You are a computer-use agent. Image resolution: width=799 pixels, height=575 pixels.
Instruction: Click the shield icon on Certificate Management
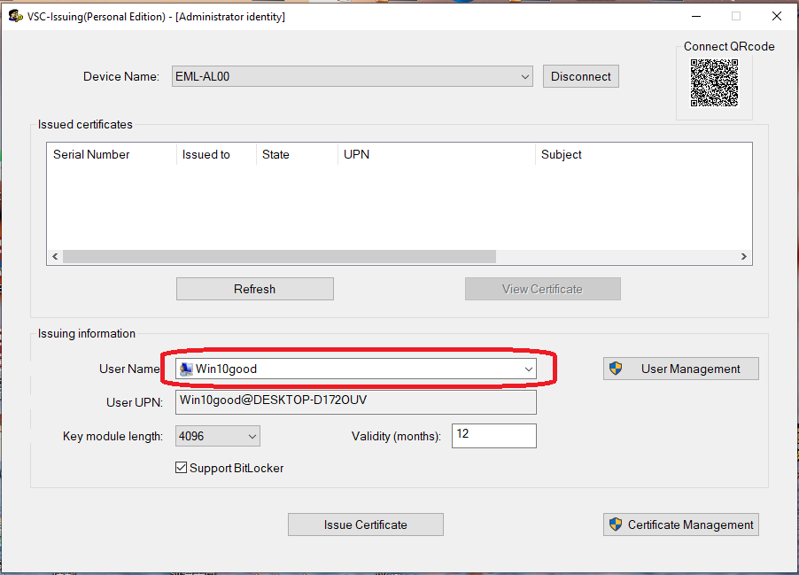pyautogui.click(x=616, y=524)
